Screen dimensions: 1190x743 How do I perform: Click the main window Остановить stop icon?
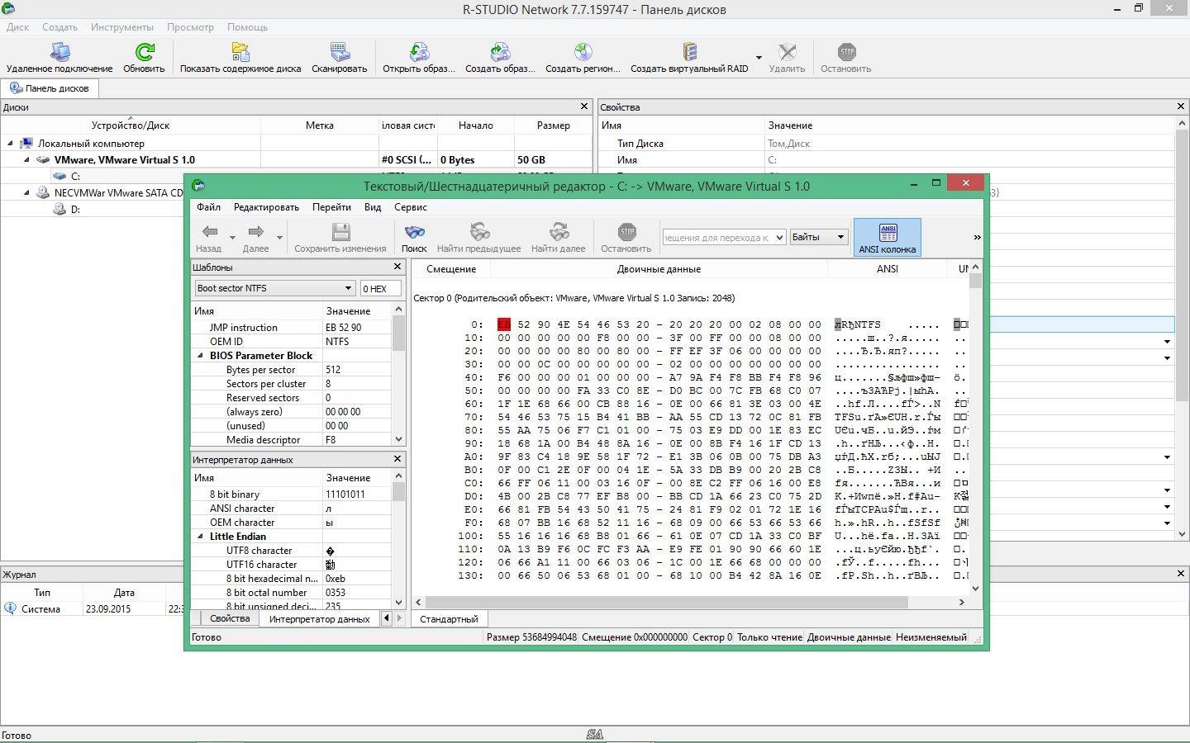(846, 53)
